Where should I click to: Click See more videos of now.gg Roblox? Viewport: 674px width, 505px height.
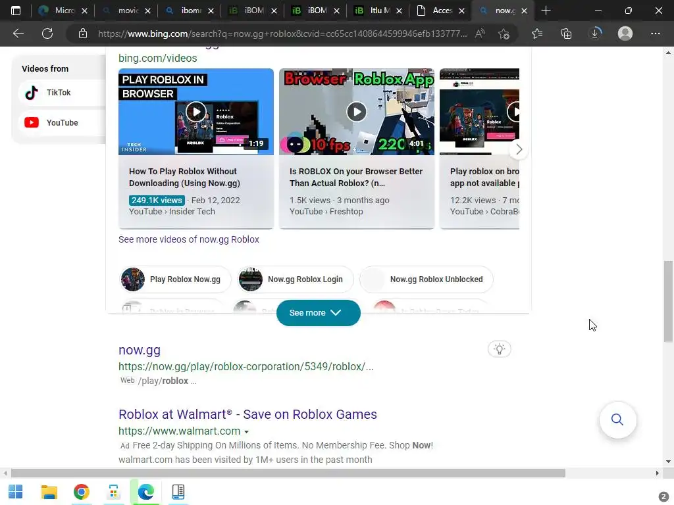[x=189, y=239]
